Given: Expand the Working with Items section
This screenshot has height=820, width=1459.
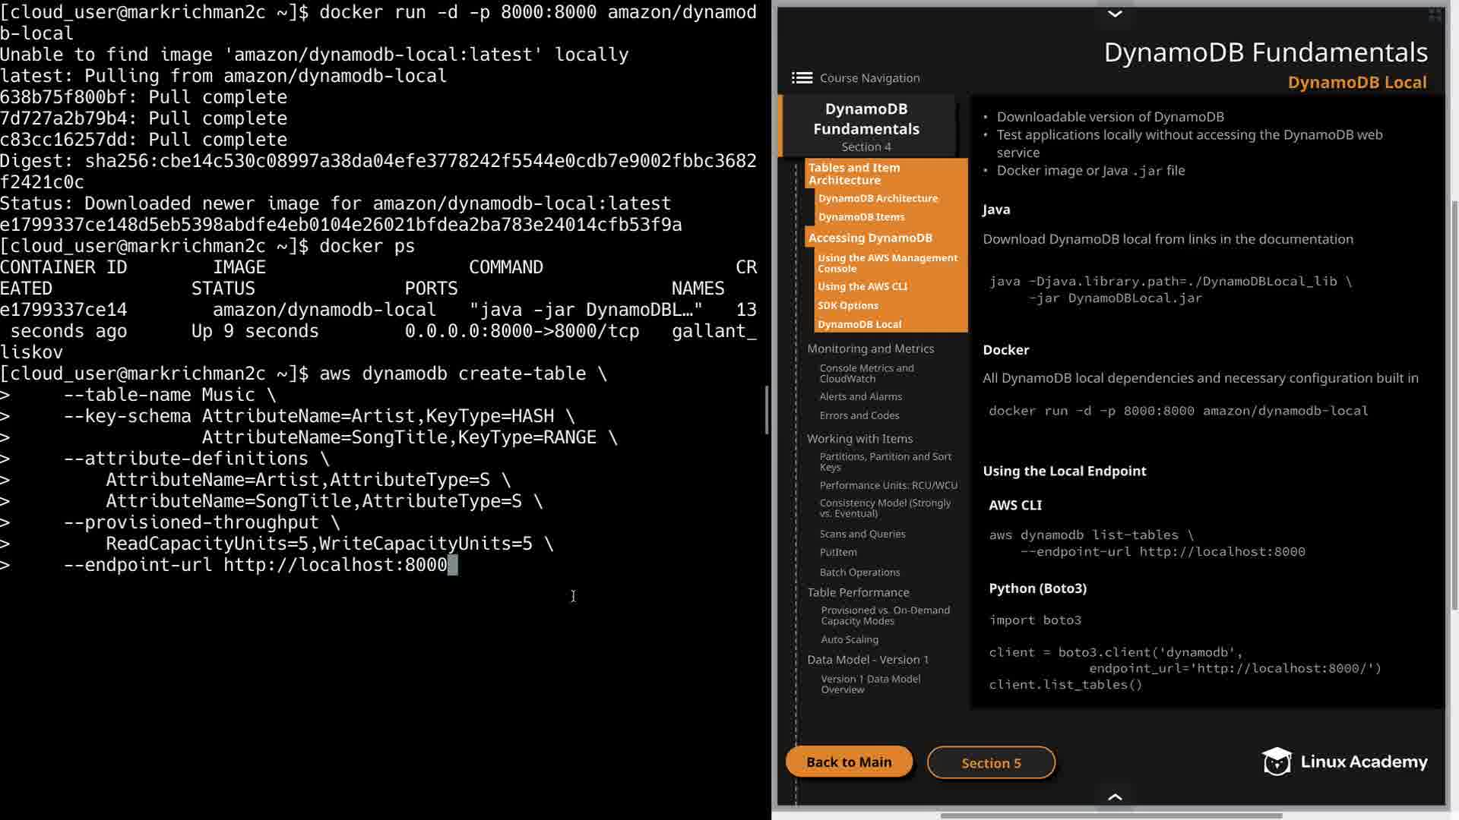Looking at the screenshot, I should (x=859, y=438).
